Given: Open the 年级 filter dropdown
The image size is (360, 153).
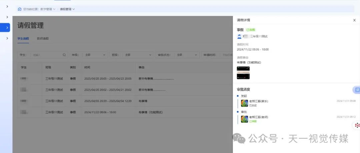Looking at the screenshot, I should click(x=95, y=55).
